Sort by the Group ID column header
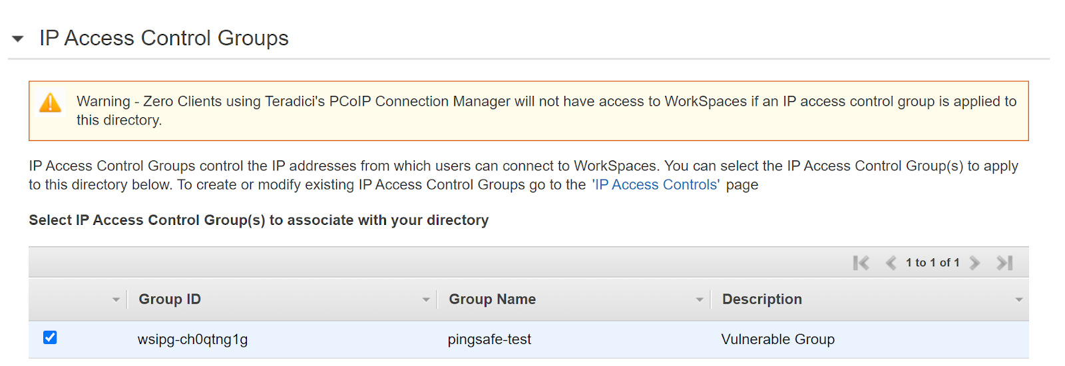 (x=170, y=299)
